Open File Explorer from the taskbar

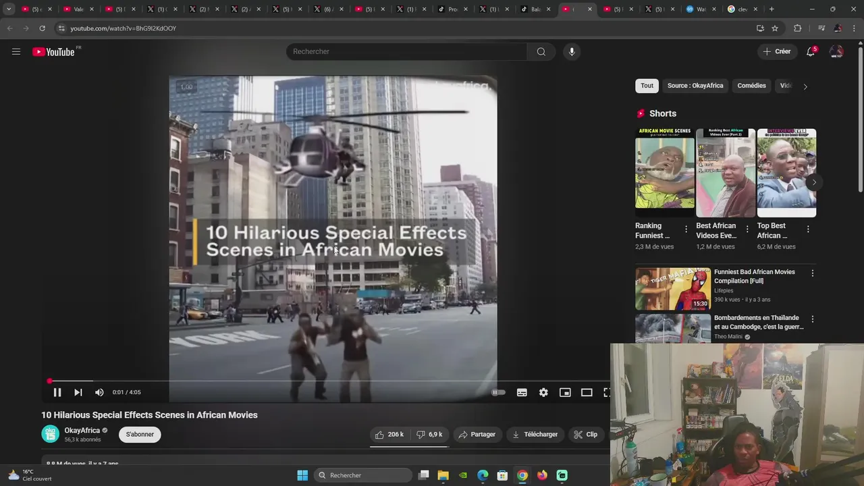coord(443,475)
